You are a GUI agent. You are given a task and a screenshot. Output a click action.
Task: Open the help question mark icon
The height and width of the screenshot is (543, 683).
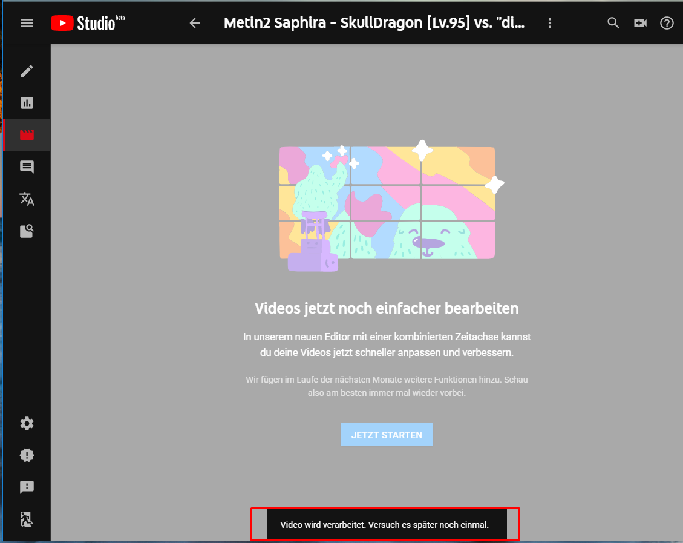tap(667, 23)
